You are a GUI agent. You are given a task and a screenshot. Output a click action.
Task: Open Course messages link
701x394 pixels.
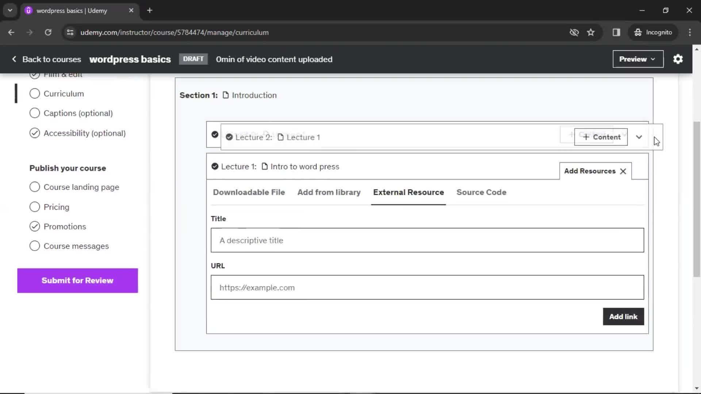tap(76, 246)
